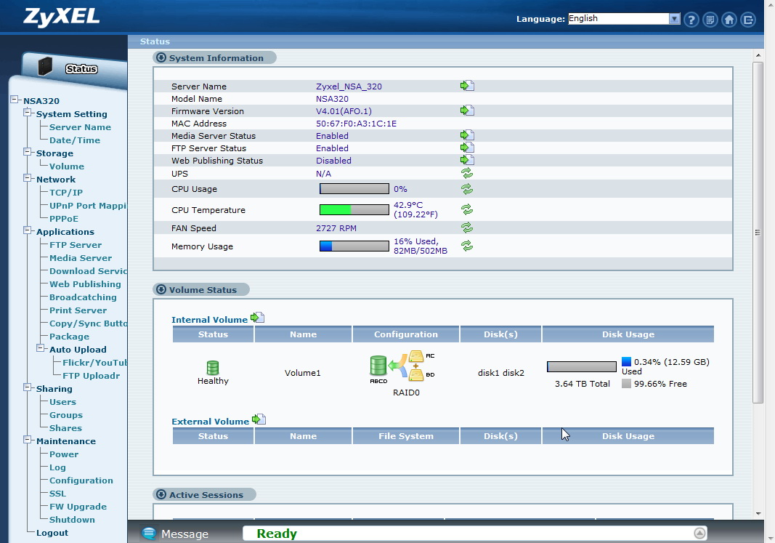The height and width of the screenshot is (543, 775).
Task: Click the Volume1 disk usage bar
Action: click(x=582, y=366)
